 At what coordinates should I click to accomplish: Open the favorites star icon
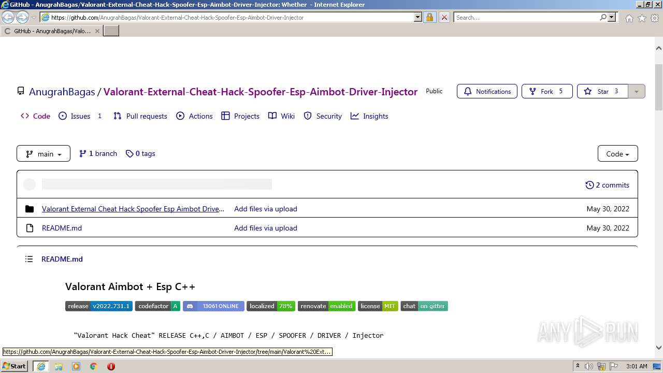(x=642, y=18)
